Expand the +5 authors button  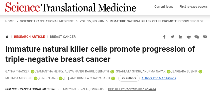(x=129, y=78)
